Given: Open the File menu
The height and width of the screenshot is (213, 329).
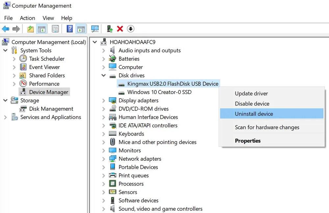Looking at the screenshot, I should (x=9, y=18).
